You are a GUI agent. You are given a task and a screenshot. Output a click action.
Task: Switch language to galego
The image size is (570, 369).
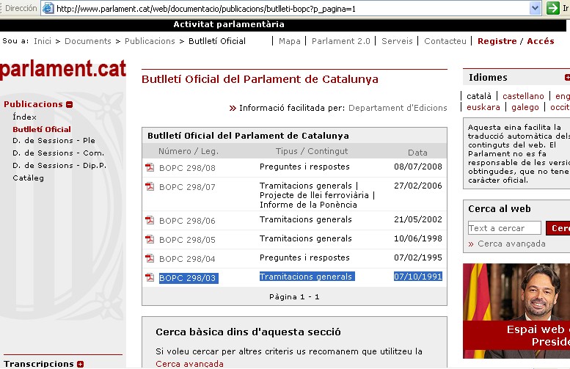(x=525, y=107)
